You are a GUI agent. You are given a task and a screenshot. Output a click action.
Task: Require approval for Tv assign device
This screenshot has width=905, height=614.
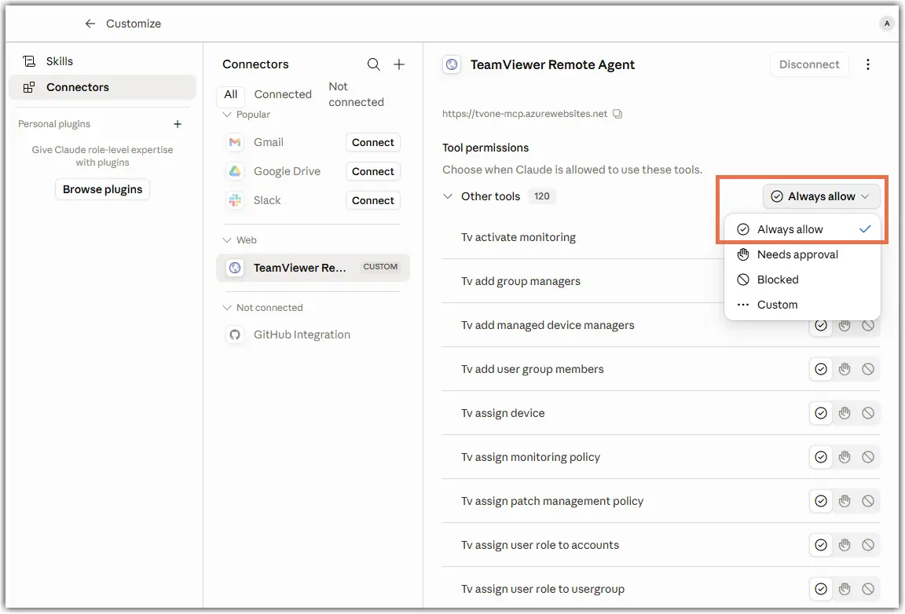click(x=845, y=413)
